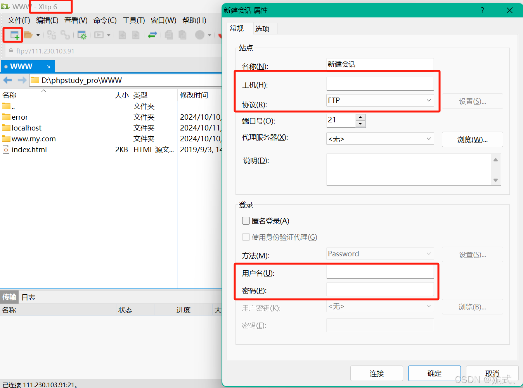Click the Reconnect toolbar icon
523x388 pixels.
tap(52, 35)
